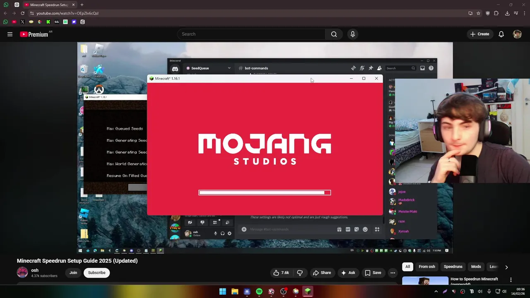Open the Ask AI button
The image size is (530, 298).
348,273
